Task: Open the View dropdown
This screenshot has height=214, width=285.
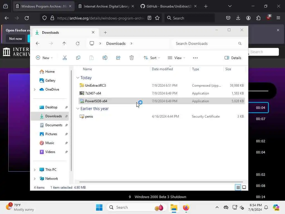Action: [176, 58]
